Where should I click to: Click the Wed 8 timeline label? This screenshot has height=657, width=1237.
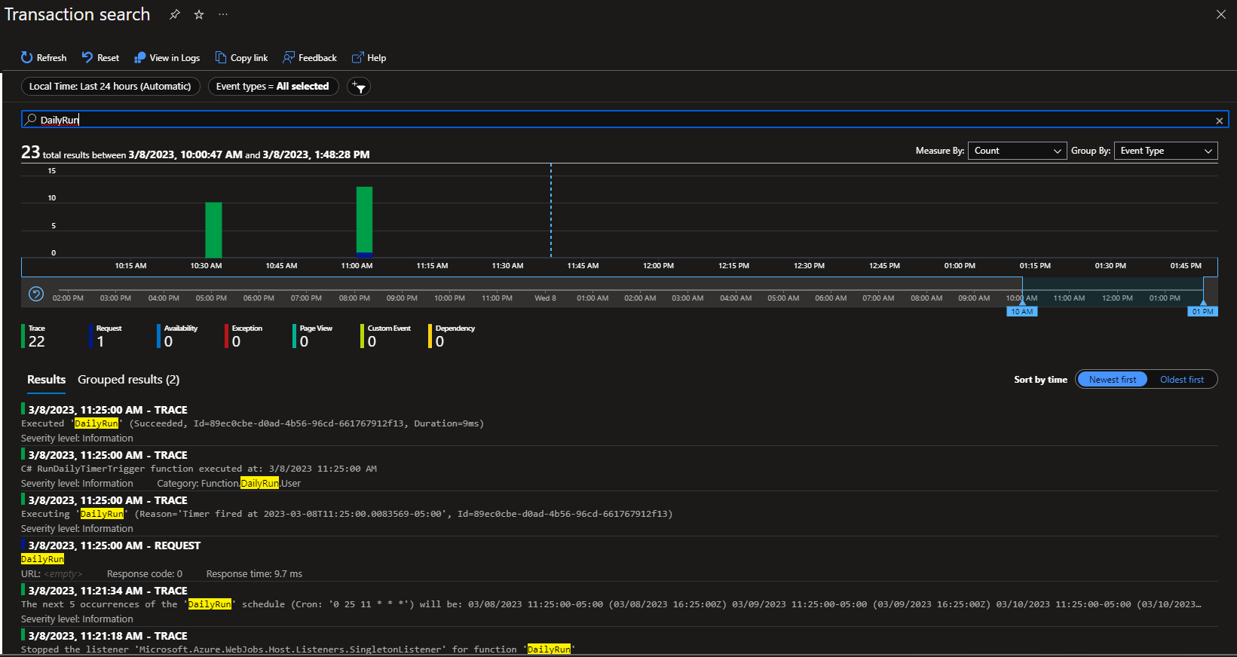(545, 298)
